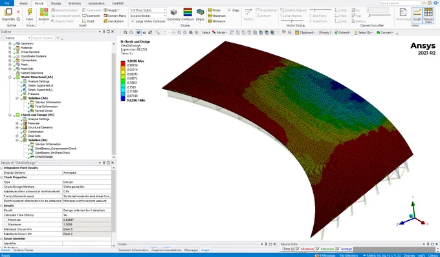This screenshot has width=440, height=257.
Task: Click the Quick Launch search box
Action: pyautogui.click(x=401, y=3)
